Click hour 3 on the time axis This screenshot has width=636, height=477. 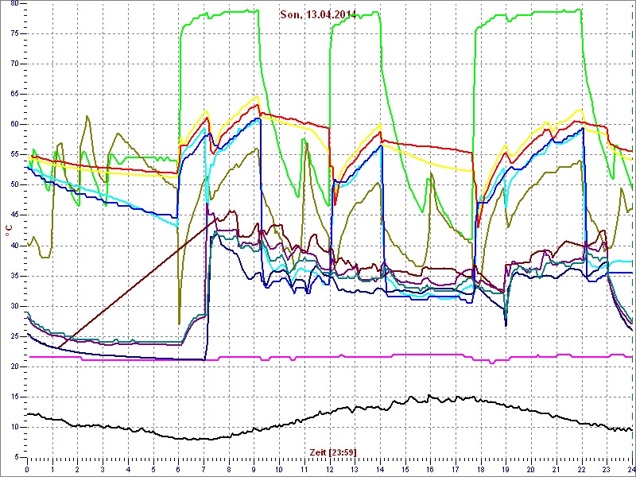[x=103, y=467]
